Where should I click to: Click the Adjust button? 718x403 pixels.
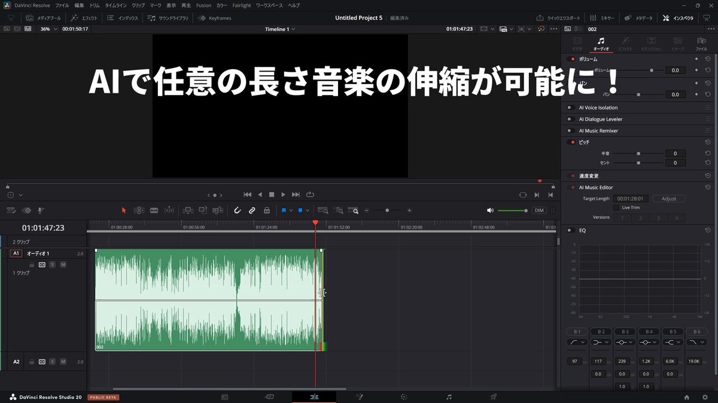click(669, 198)
